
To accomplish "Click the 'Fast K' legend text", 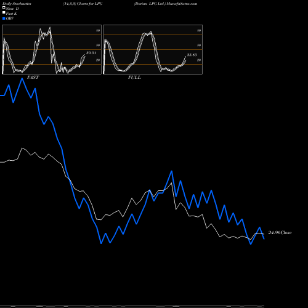I will point(12,14).
